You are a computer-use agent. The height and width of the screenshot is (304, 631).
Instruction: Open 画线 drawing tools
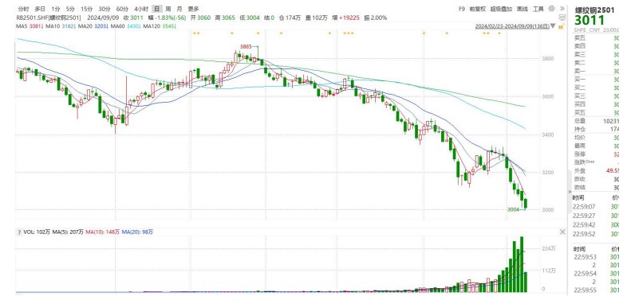523,9
